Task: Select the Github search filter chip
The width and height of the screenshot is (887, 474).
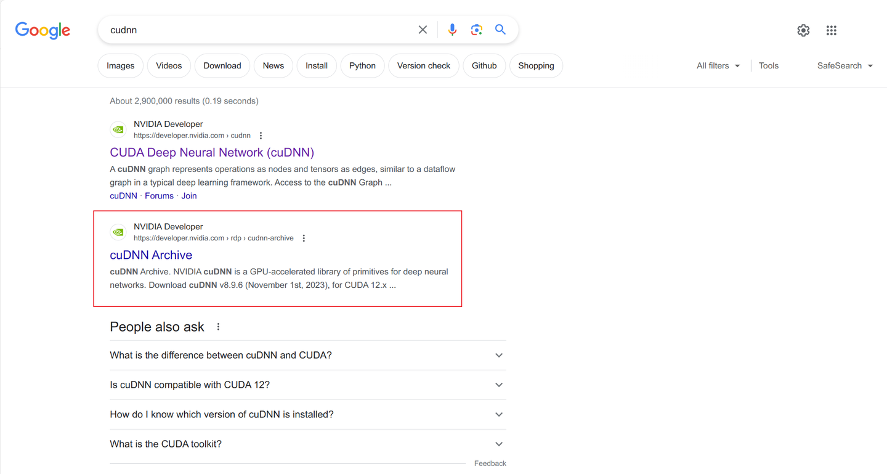Action: click(x=484, y=65)
